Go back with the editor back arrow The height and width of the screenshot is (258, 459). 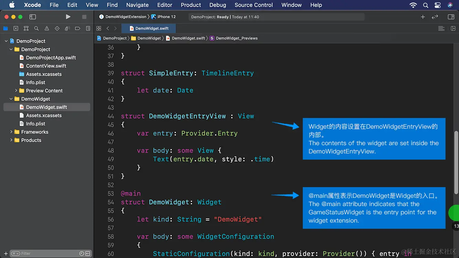(108, 29)
